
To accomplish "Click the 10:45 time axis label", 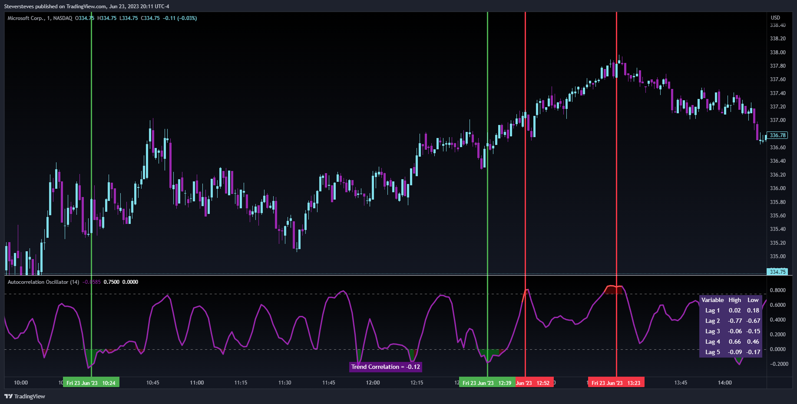I will 153,383.
